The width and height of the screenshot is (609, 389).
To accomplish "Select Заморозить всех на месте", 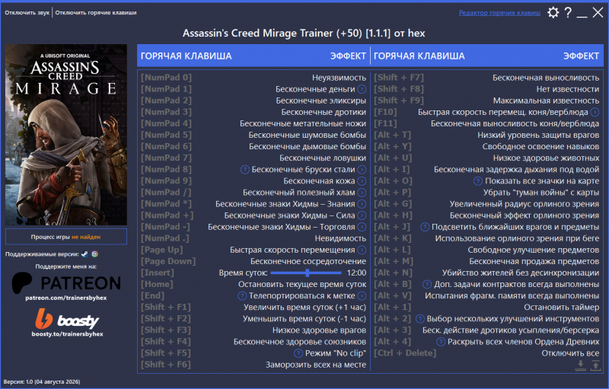I will click(316, 365).
